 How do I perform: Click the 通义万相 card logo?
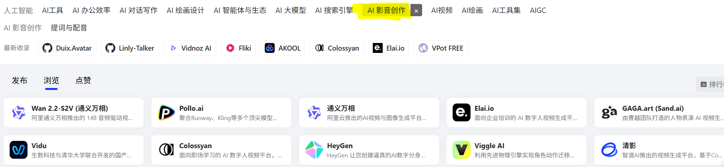click(x=314, y=112)
